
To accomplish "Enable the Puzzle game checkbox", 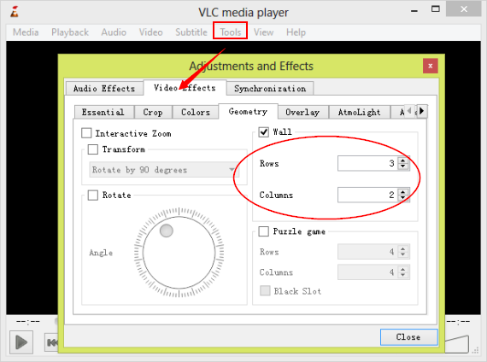I will point(264,231).
